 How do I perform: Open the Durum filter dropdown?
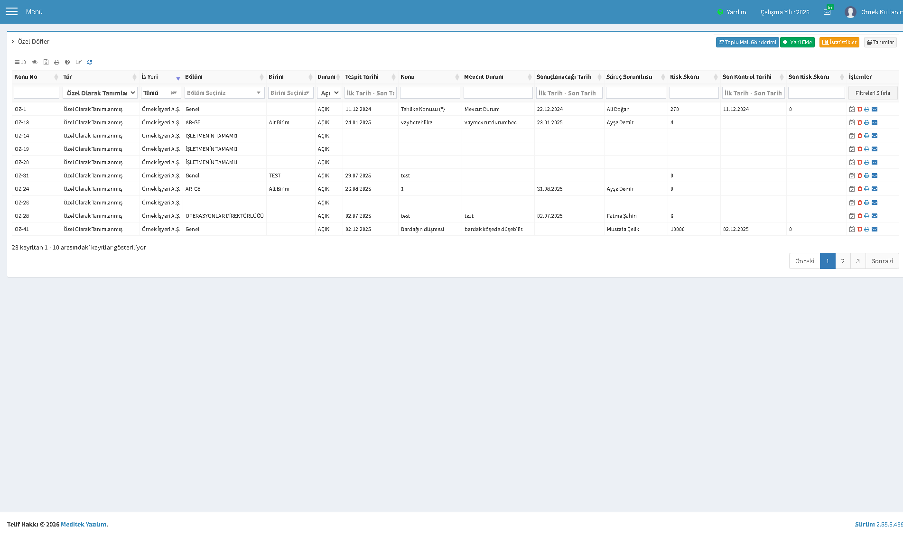point(329,93)
